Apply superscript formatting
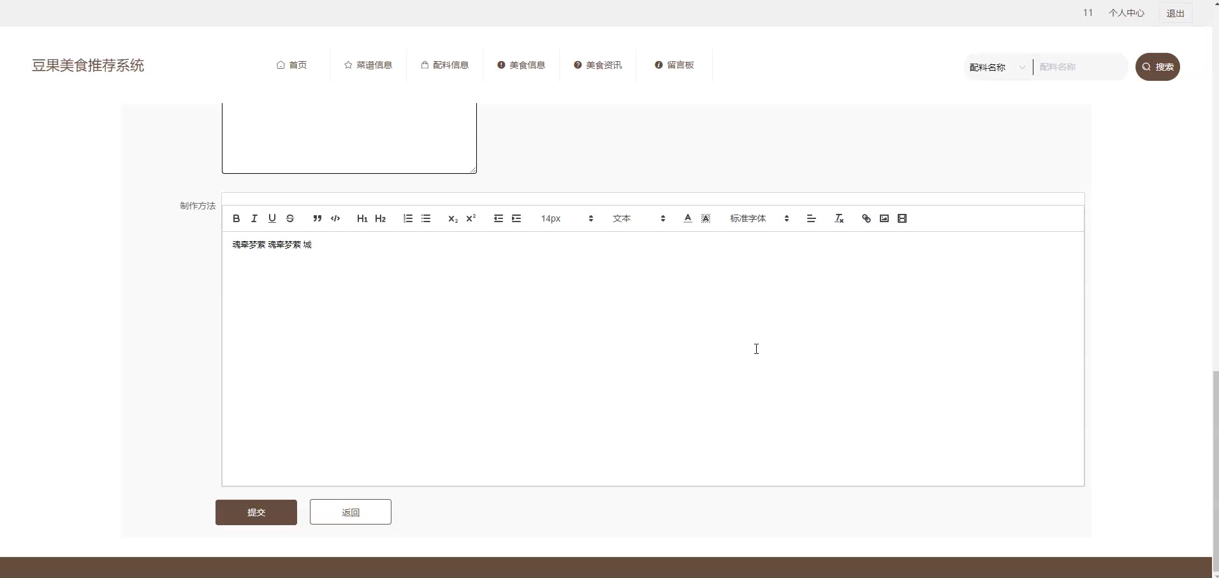Viewport: 1219px width, 578px height. coord(471,218)
